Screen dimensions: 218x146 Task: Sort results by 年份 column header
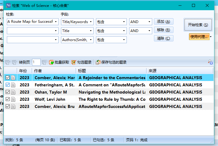(24, 71)
